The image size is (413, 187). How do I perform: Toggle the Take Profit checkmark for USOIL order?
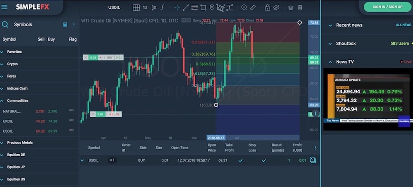pyautogui.click(x=240, y=160)
